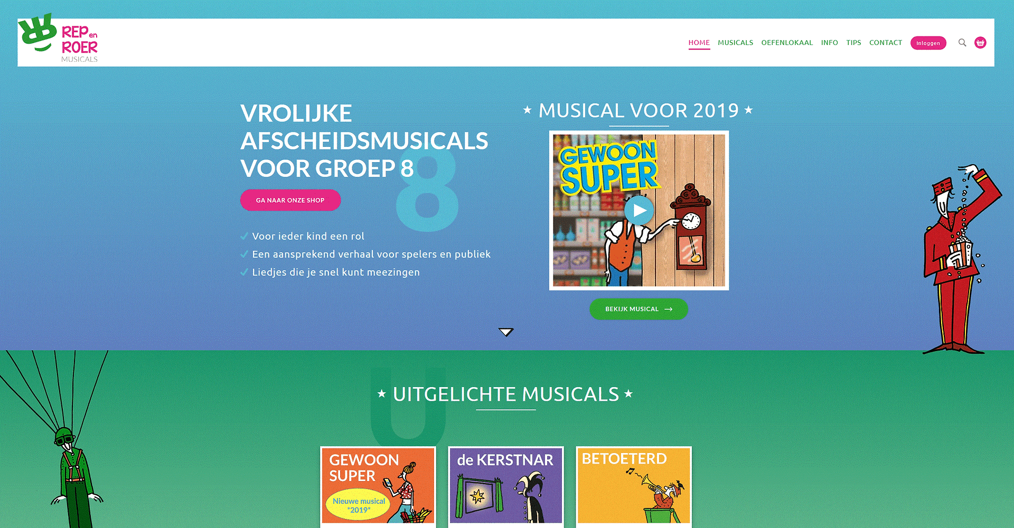Click the Rep en Roer Musicals logo

pos(58,39)
